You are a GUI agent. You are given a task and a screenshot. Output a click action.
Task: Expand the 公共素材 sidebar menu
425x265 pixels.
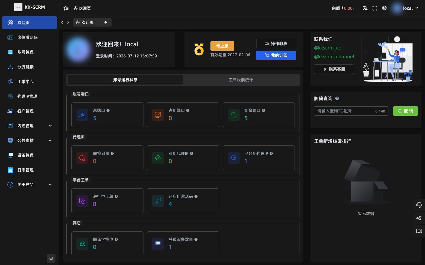click(30, 140)
